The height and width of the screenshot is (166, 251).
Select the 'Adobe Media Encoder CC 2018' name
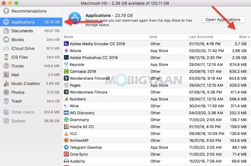97,44
